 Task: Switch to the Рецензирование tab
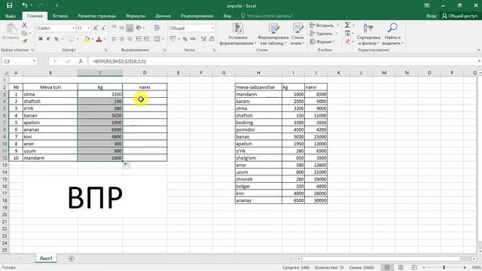[x=197, y=16]
